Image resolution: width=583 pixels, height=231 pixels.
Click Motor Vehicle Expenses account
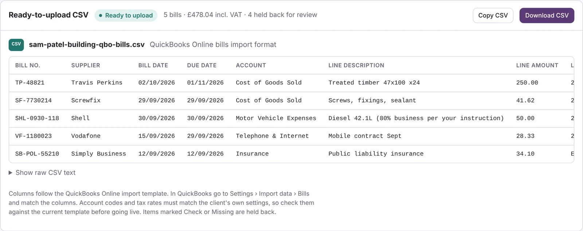(276, 118)
